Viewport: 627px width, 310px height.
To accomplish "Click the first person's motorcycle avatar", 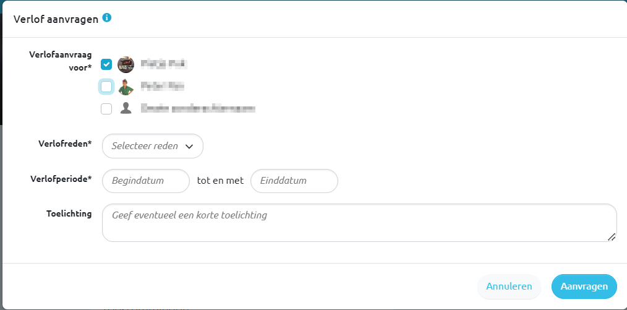I will tap(126, 64).
